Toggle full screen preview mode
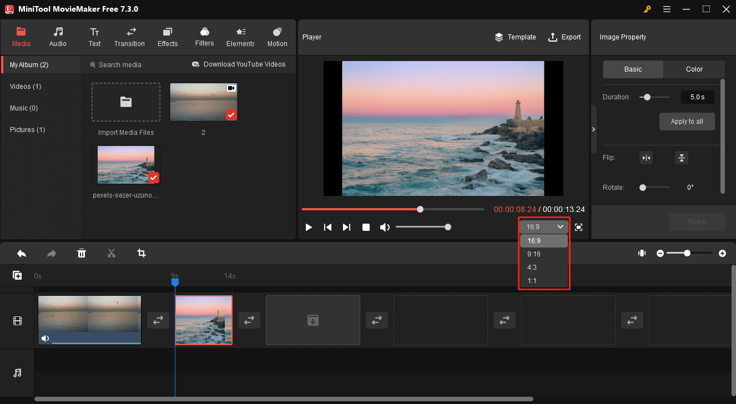The width and height of the screenshot is (736, 404). tap(578, 227)
